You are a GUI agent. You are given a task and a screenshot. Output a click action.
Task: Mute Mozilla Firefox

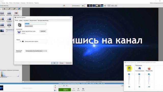[149, 87]
